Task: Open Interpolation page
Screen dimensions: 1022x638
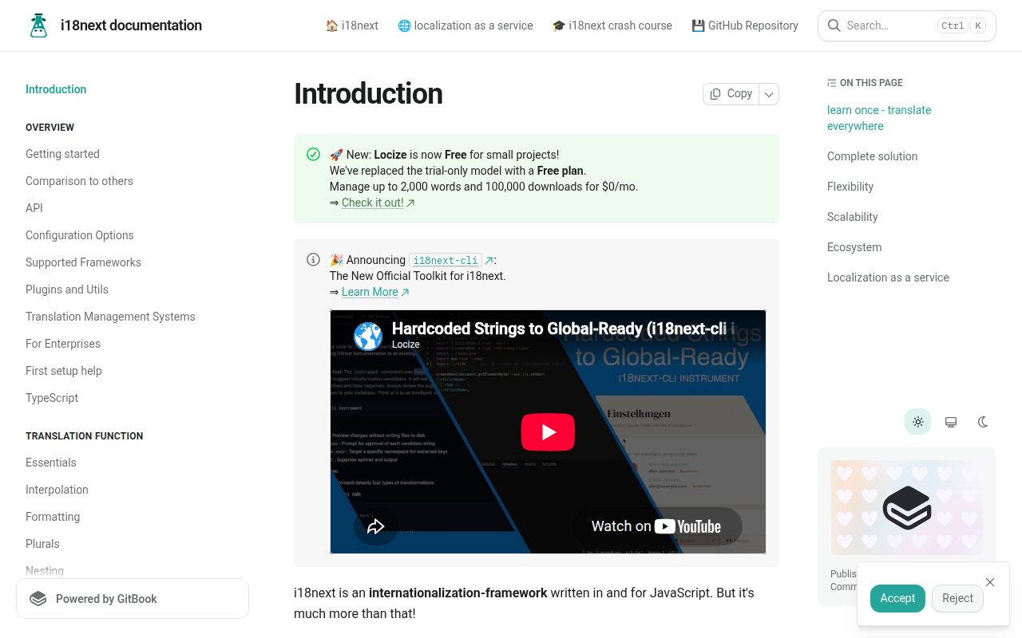Action: [x=57, y=490]
